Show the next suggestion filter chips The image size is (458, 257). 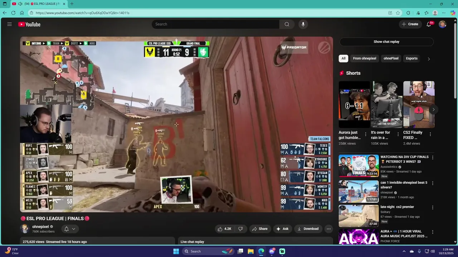coord(429,59)
